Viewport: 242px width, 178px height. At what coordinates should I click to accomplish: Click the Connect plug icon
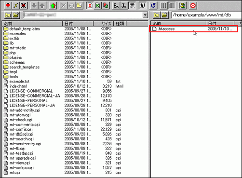click(8, 6)
